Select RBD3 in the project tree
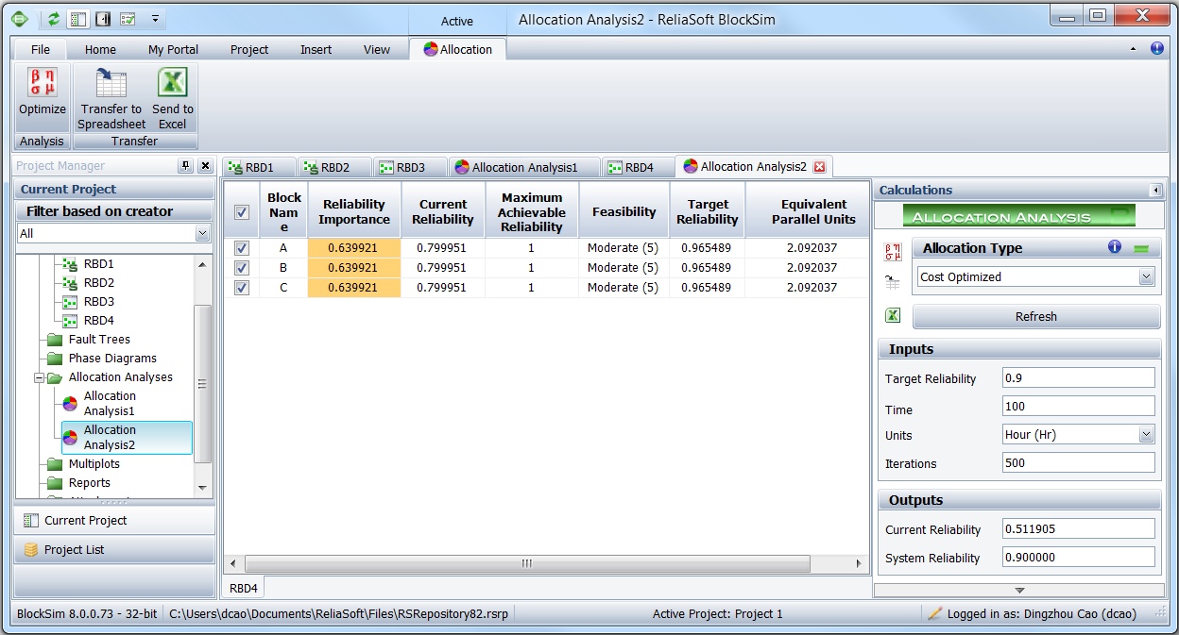 [x=98, y=302]
